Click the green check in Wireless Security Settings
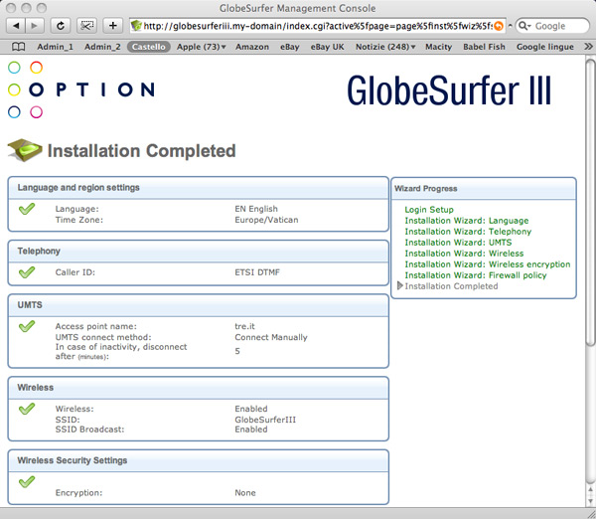 [27, 481]
